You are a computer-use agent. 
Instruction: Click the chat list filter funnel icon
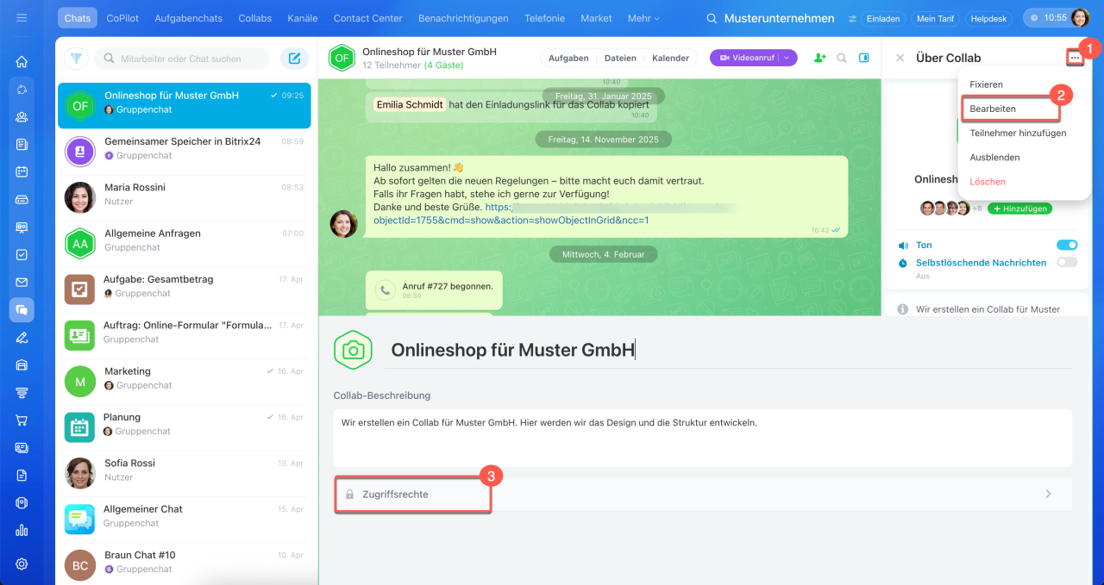[77, 59]
